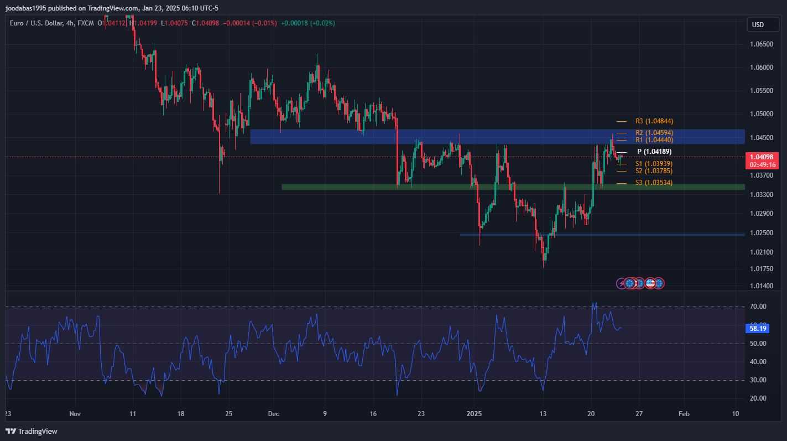Click the purple lightning bolt event icon
787x441 pixels.
point(622,283)
